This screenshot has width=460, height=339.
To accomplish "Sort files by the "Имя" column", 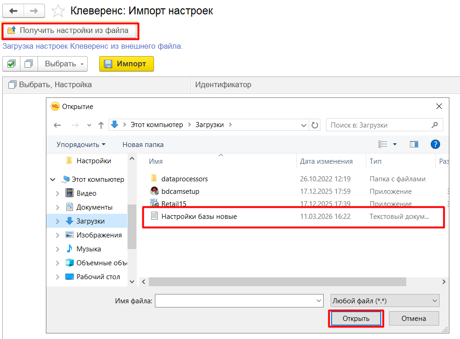I will coord(217,161).
